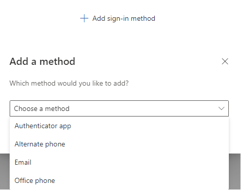
Task: Collapse the method list using the down chevron
Action: [x=221, y=108]
